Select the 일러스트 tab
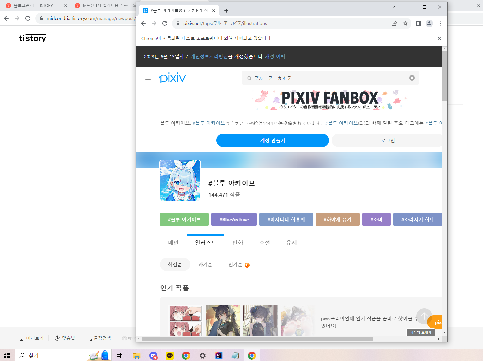The height and width of the screenshot is (361, 483). tap(206, 243)
